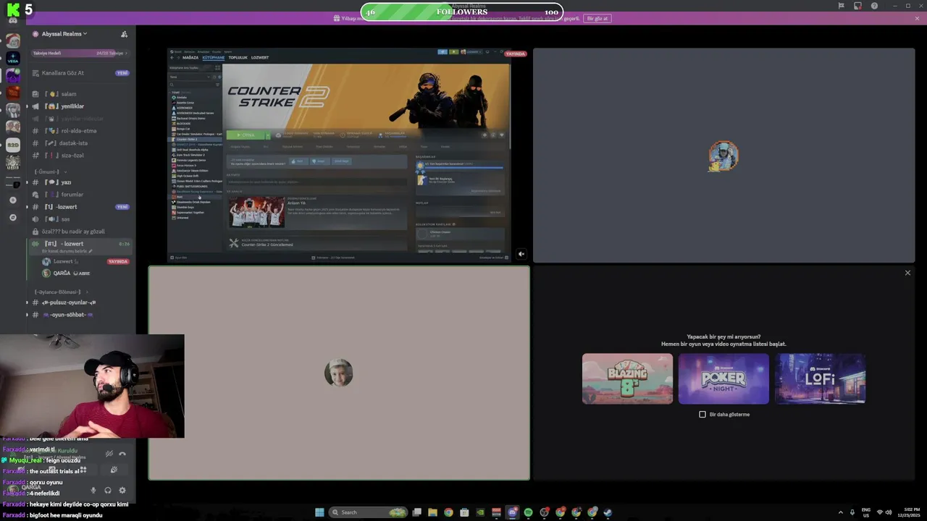The height and width of the screenshot is (521, 927).
Task: Expand the Əylancə-Bölməsi category
Action: coord(61,292)
